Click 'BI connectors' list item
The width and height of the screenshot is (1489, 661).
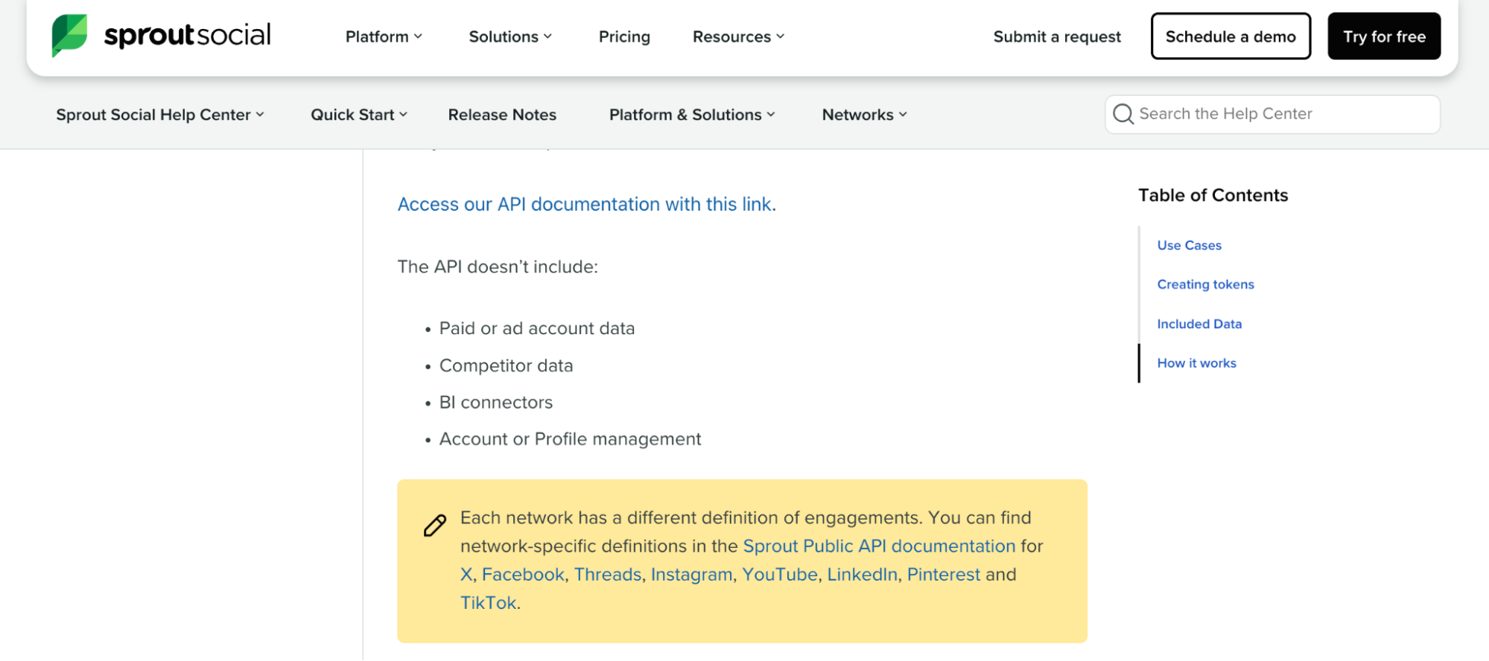tap(496, 402)
